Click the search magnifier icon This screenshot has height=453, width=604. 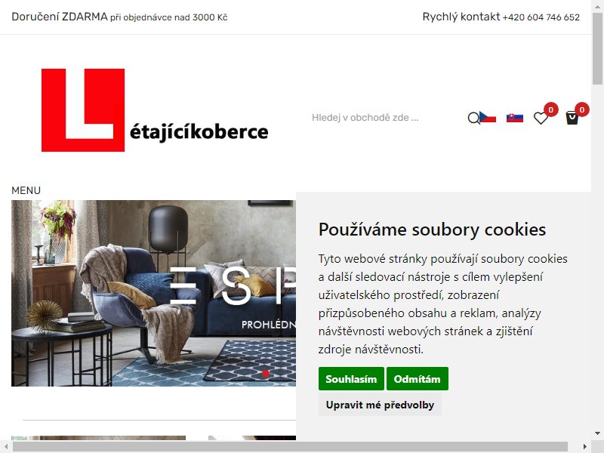point(473,118)
